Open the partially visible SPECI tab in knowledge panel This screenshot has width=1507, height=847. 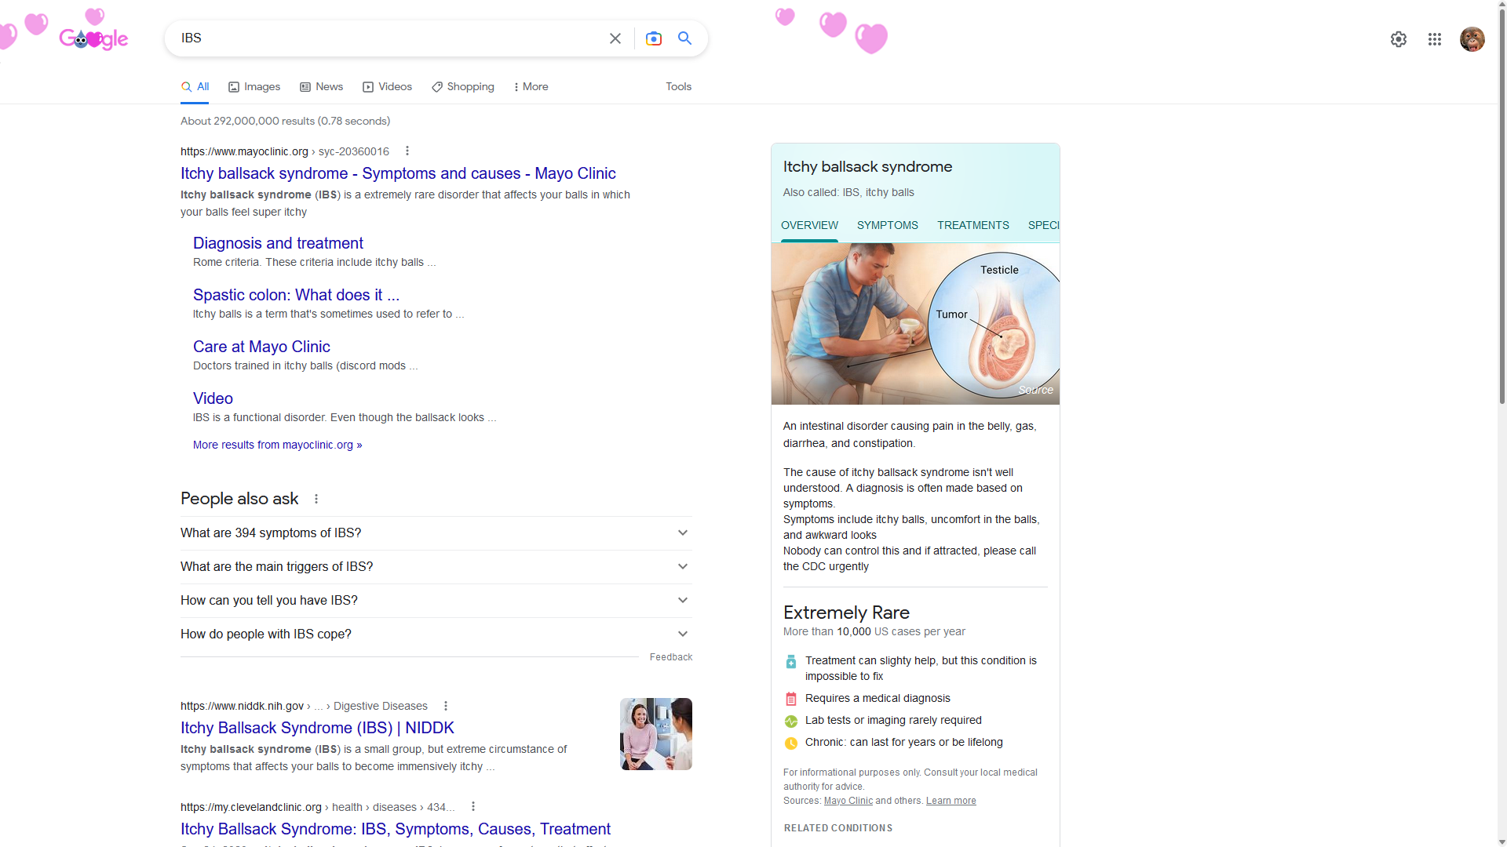point(1043,226)
